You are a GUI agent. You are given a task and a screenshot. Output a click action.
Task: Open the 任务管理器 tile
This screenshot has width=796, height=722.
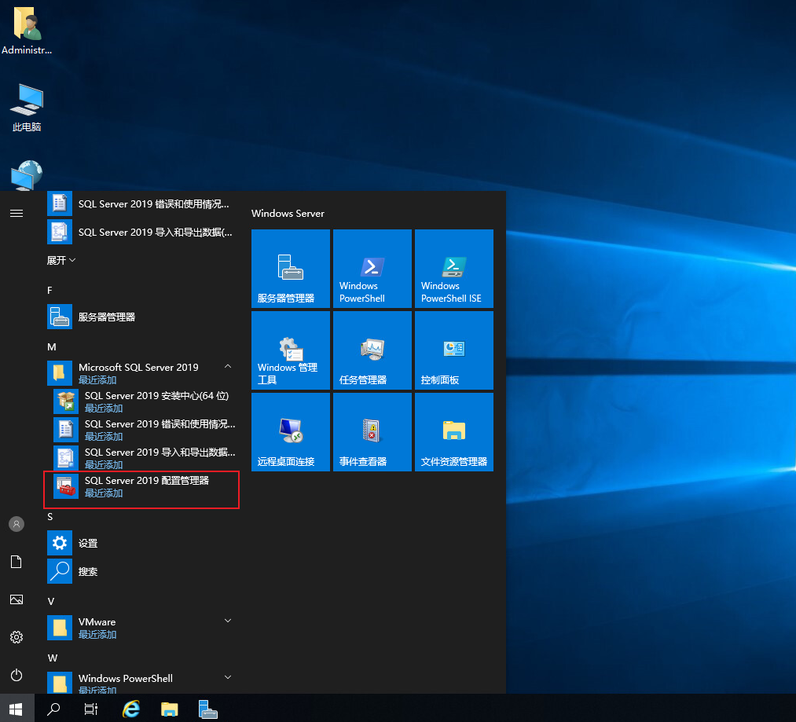pyautogui.click(x=372, y=350)
